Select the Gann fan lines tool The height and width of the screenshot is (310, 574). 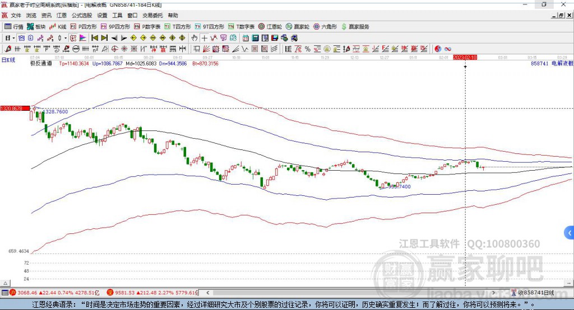tap(206, 49)
